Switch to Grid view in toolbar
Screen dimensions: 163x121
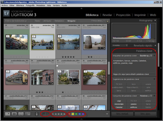pyautogui.click(x=8, y=114)
